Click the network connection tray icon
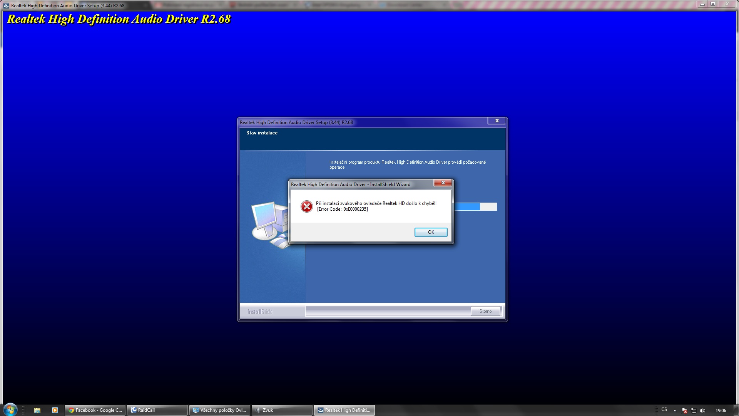Viewport: 739px width, 416px height. (694, 411)
